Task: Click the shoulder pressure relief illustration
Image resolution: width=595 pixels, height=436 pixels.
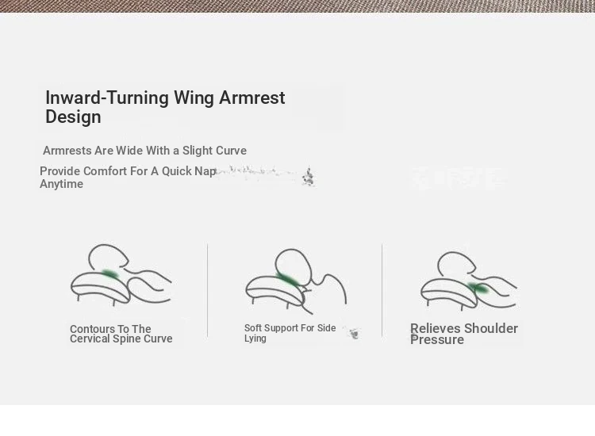Action: click(469, 281)
